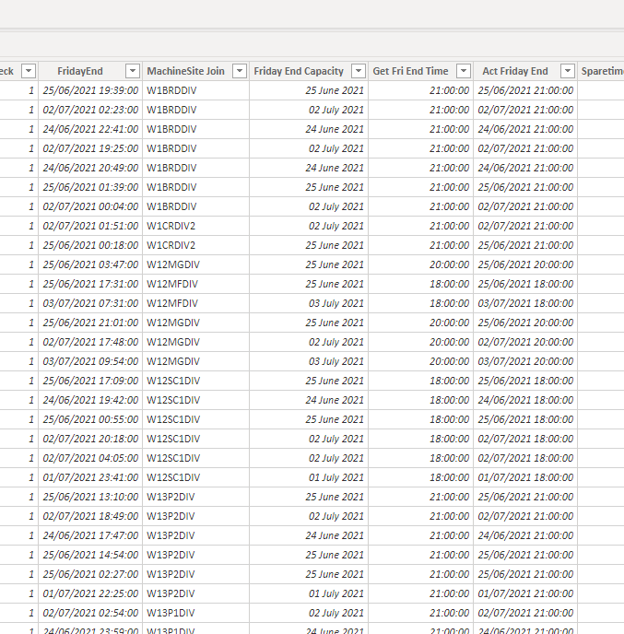
Task: Click FridayEnd cell 25/06/2021 00:18:00
Action: (x=90, y=245)
